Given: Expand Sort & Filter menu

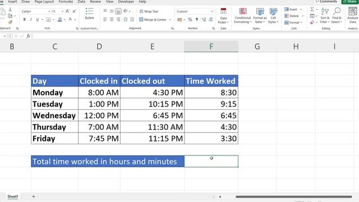Looking at the screenshot, I should pos(325,16).
